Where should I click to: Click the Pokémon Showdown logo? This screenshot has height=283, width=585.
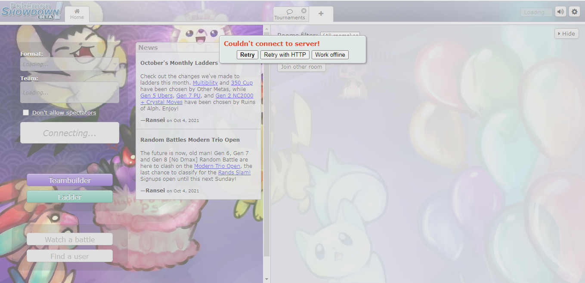[32, 11]
